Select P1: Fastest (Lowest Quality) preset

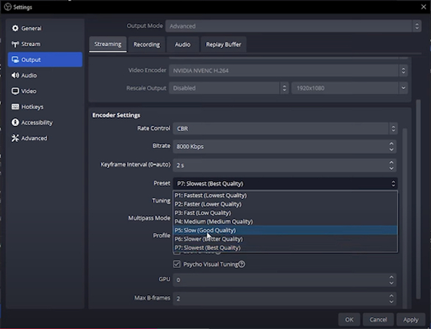[x=286, y=196]
